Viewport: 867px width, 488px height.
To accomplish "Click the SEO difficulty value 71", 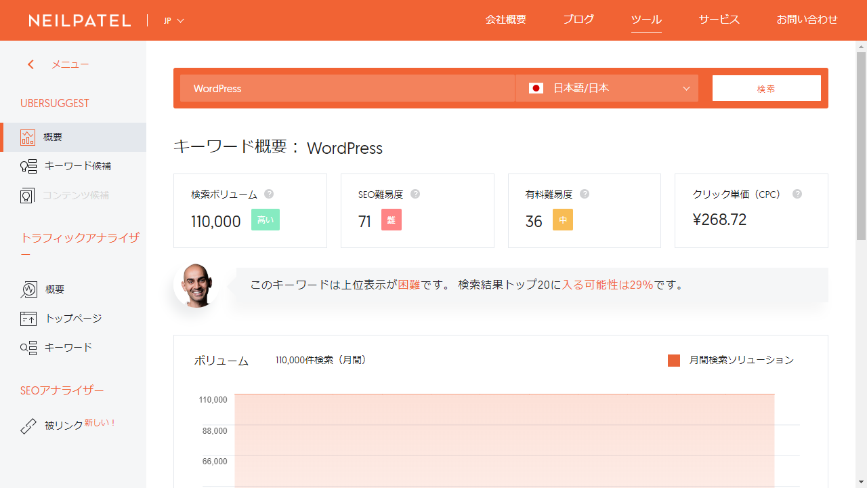I will click(x=365, y=221).
